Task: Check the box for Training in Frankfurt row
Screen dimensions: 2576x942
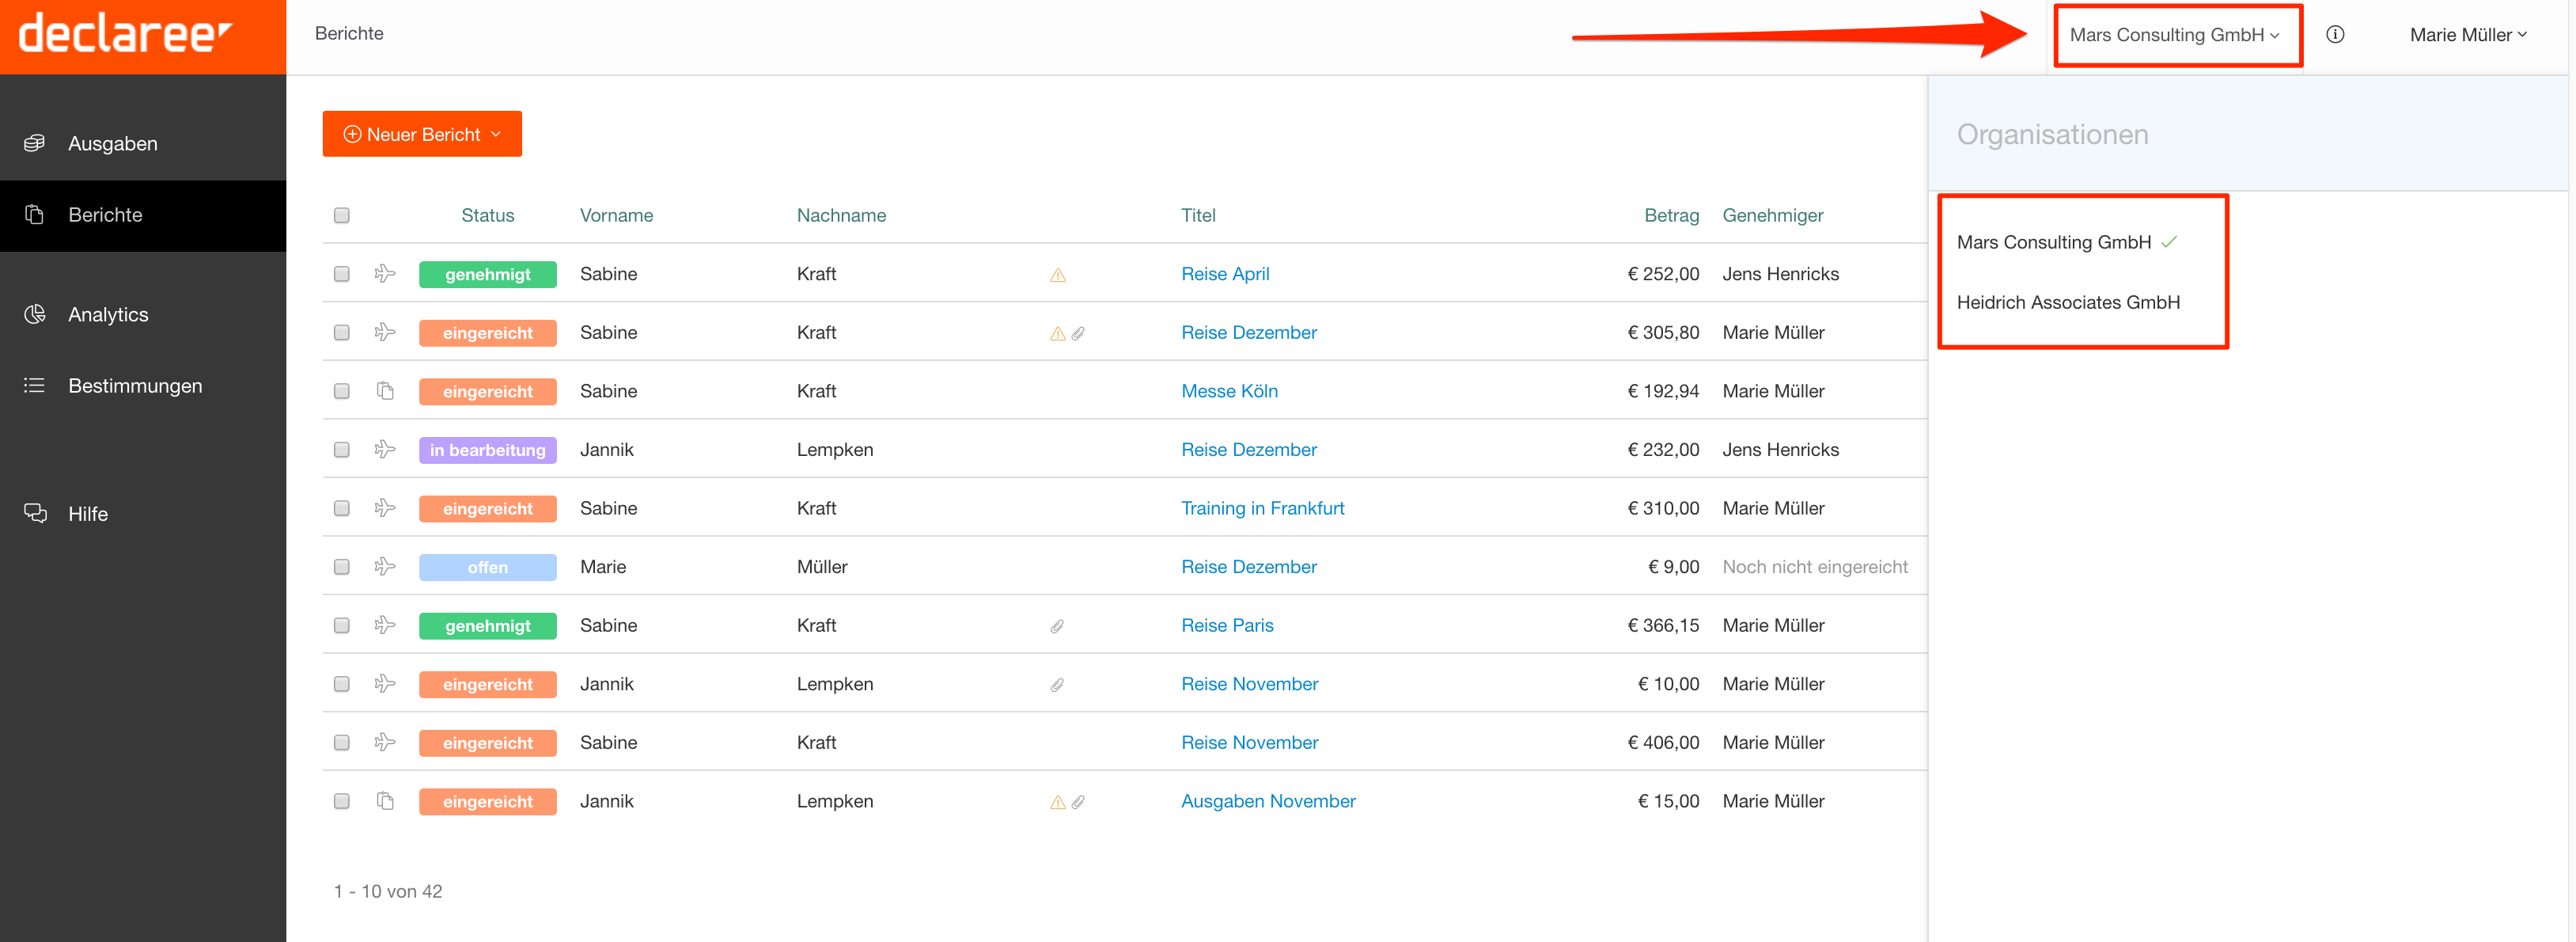Action: coord(342,507)
